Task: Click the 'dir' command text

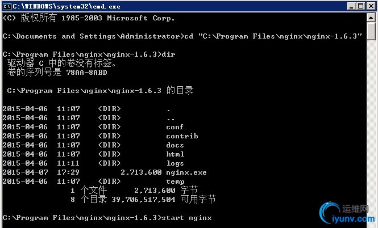Action: 168,54
